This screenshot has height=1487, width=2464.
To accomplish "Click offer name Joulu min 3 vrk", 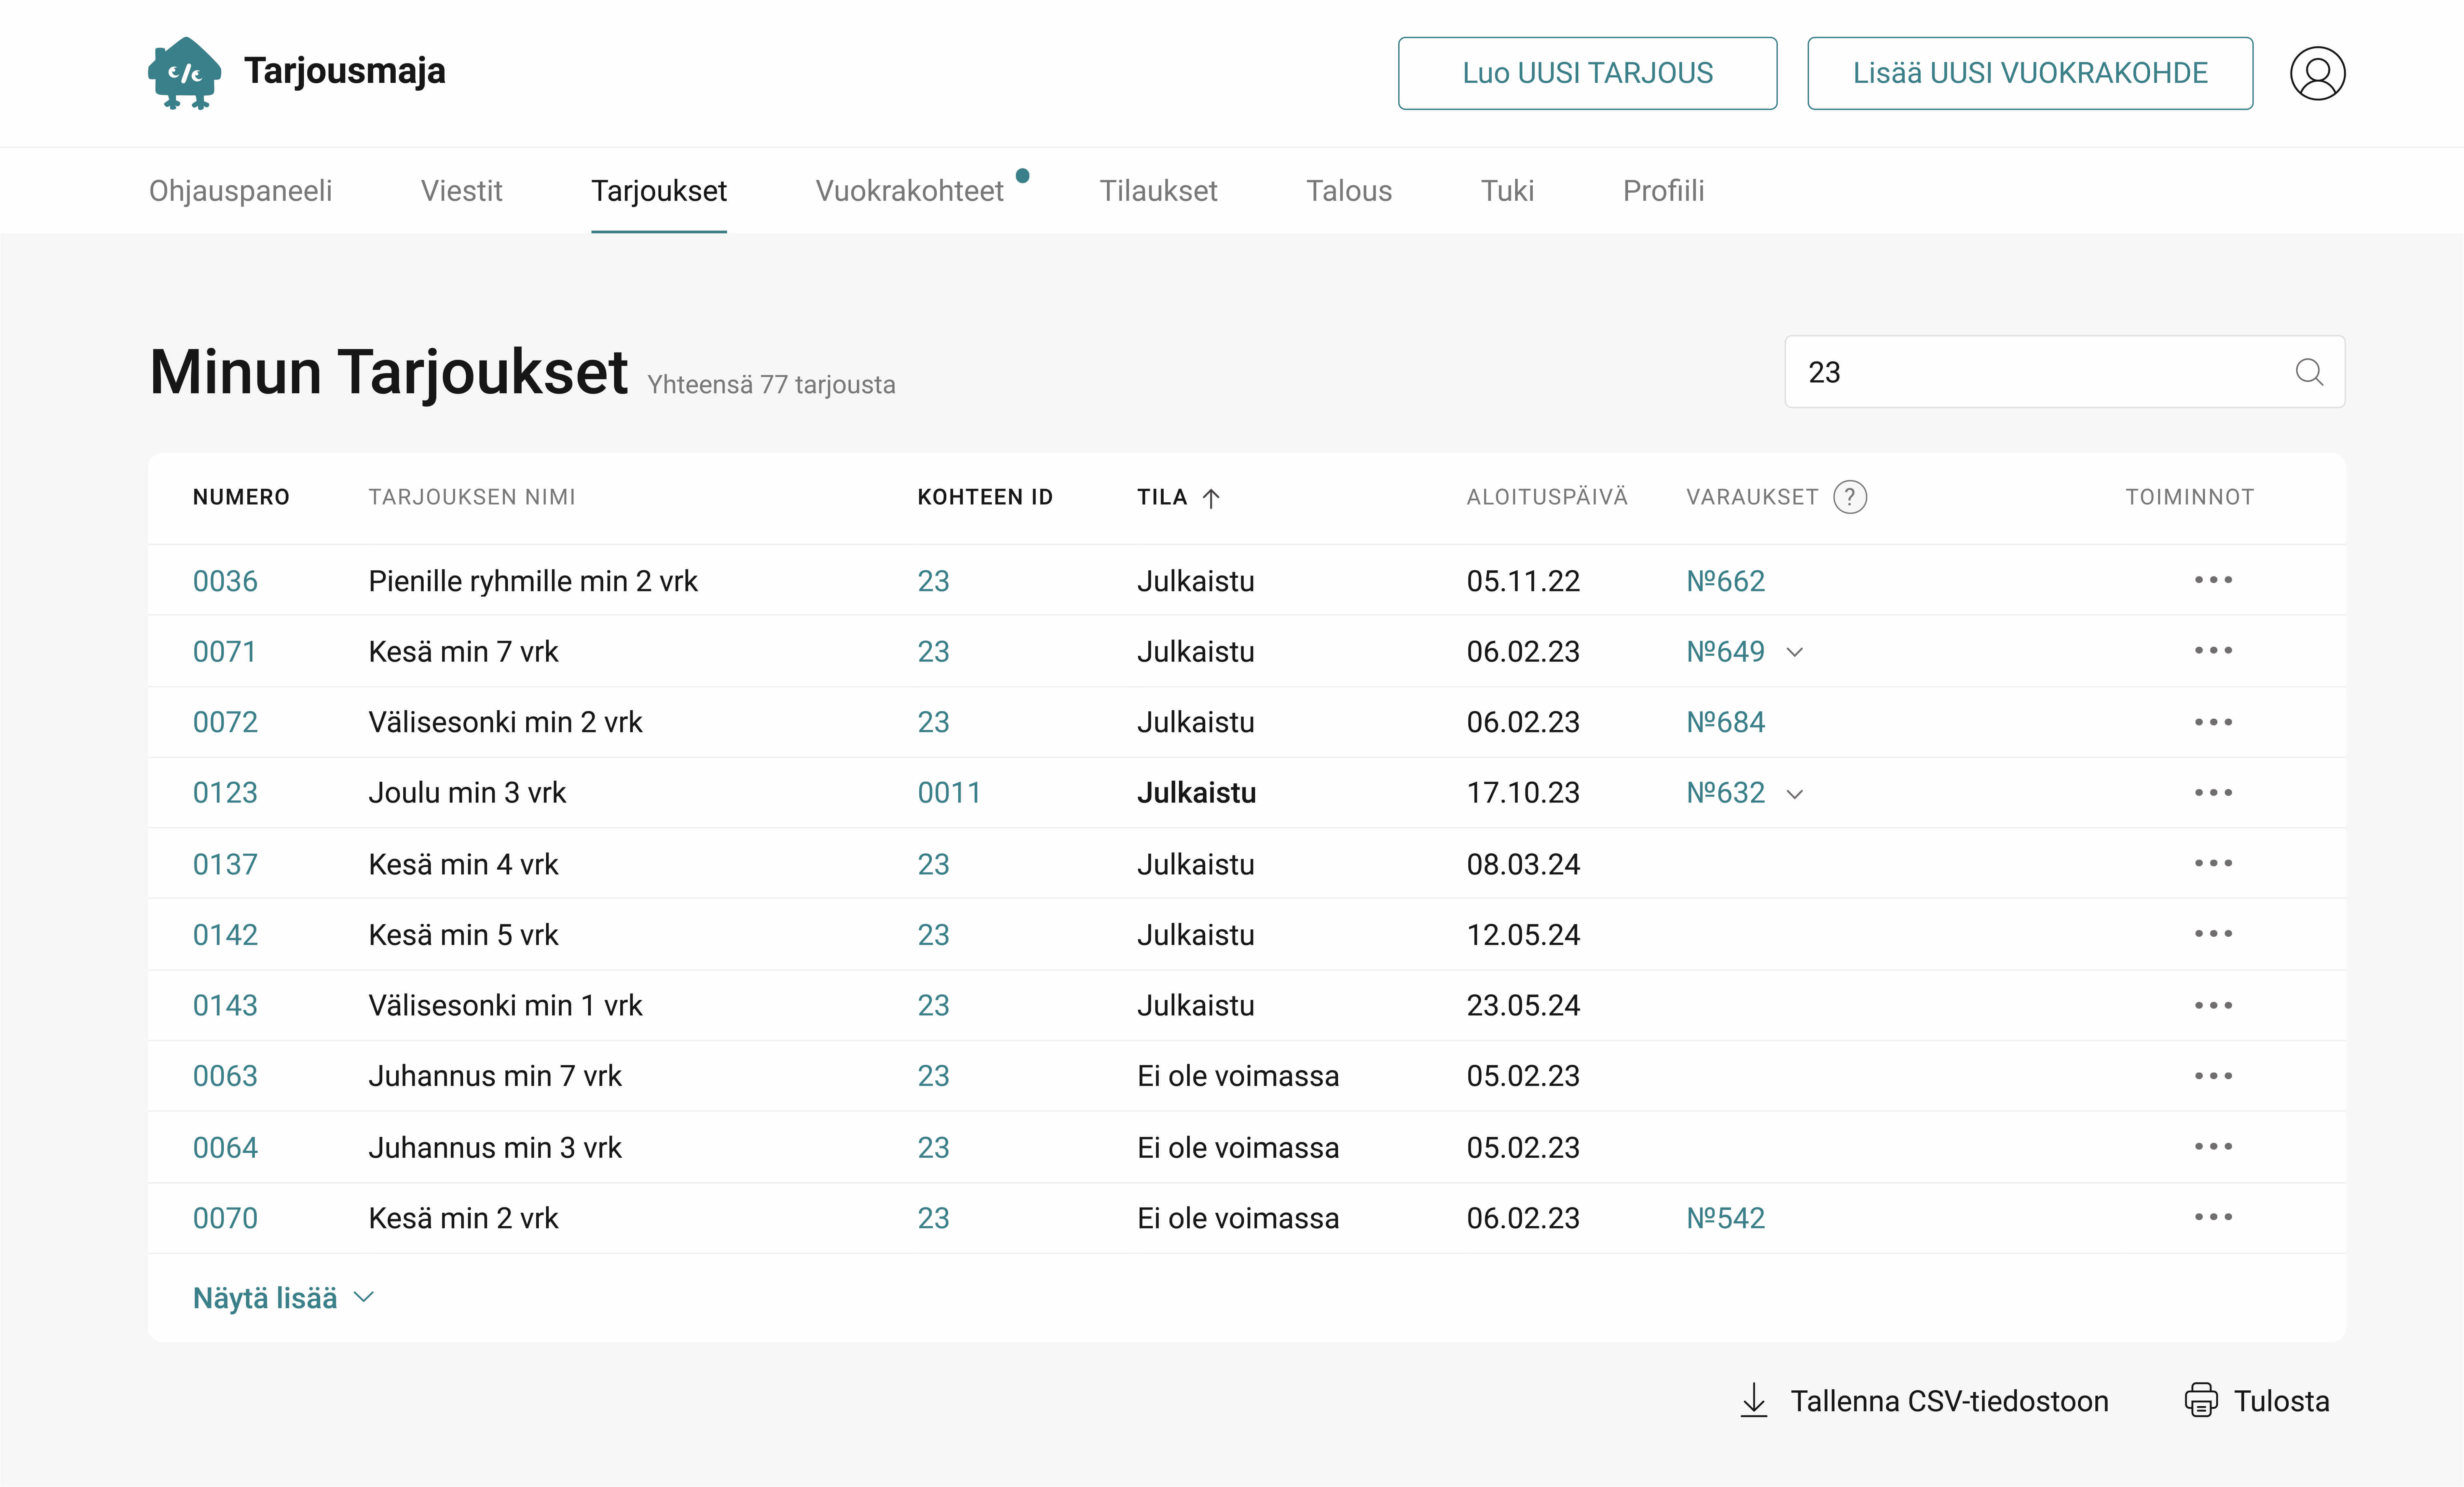I will [467, 793].
